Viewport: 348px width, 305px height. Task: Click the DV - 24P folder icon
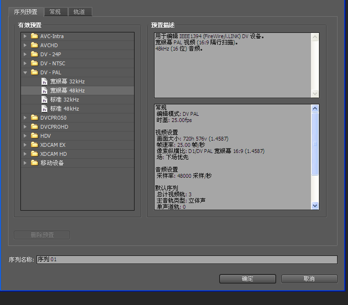pos(34,54)
